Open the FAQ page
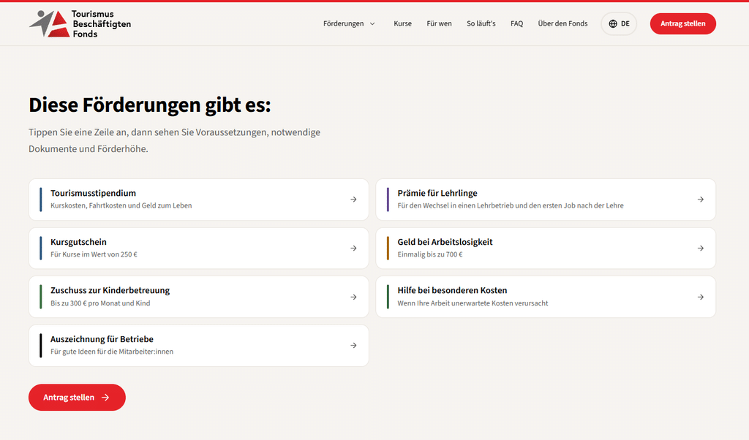The height and width of the screenshot is (440, 749). [x=517, y=24]
